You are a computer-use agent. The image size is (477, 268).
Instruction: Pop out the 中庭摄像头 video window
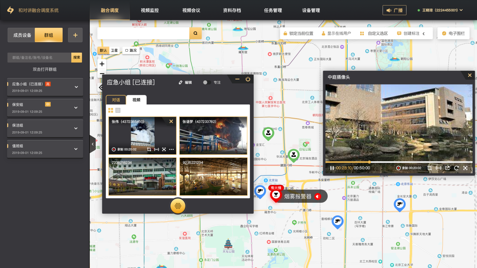point(447,168)
